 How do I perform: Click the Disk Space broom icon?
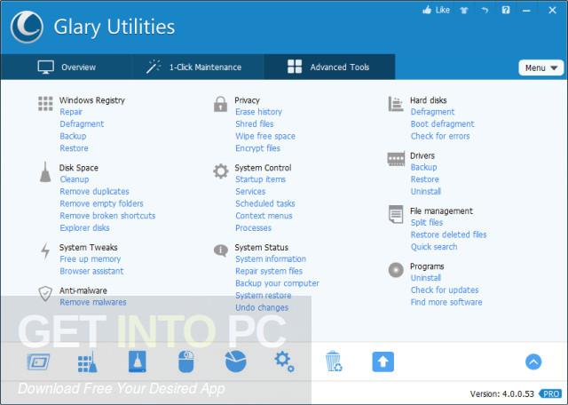pos(45,172)
